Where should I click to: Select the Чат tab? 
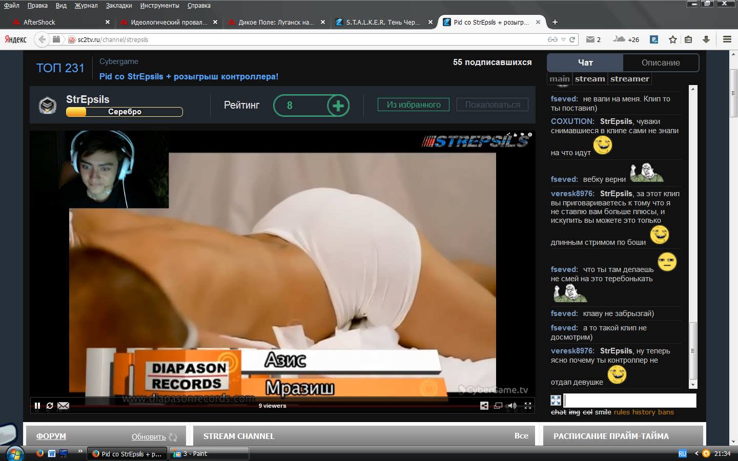(585, 62)
